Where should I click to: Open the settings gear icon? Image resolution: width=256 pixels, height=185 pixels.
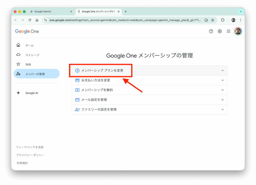(x=220, y=31)
